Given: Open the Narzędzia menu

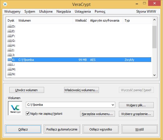Looking at the screenshot, I should (x=64, y=12).
